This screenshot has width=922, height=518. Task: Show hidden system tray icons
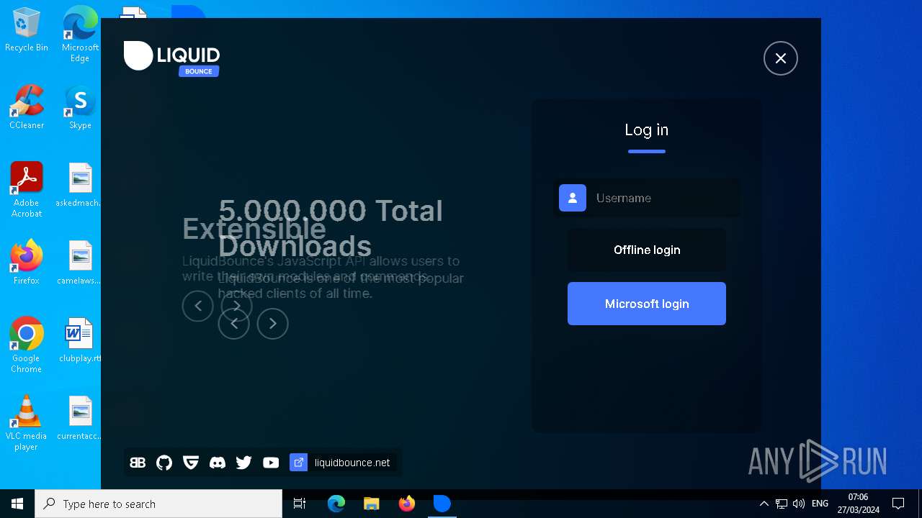(764, 504)
